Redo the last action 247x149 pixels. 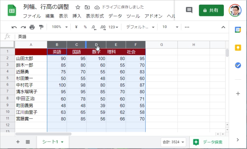click(23, 27)
